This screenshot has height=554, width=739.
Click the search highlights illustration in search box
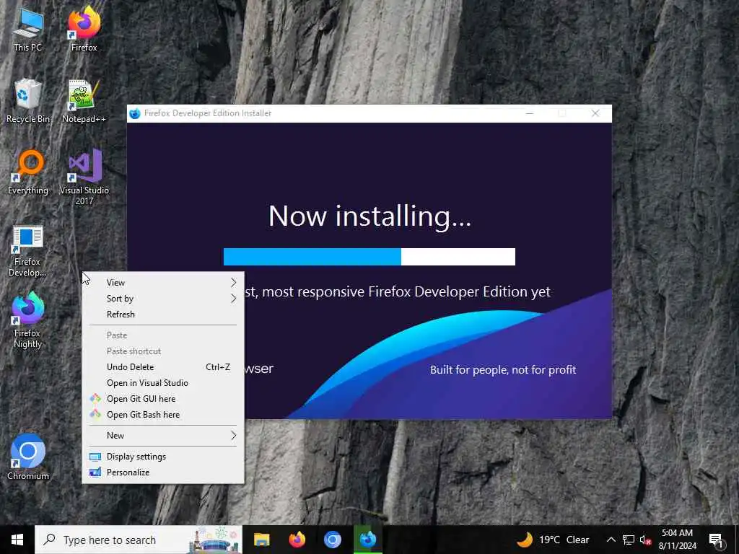point(214,540)
